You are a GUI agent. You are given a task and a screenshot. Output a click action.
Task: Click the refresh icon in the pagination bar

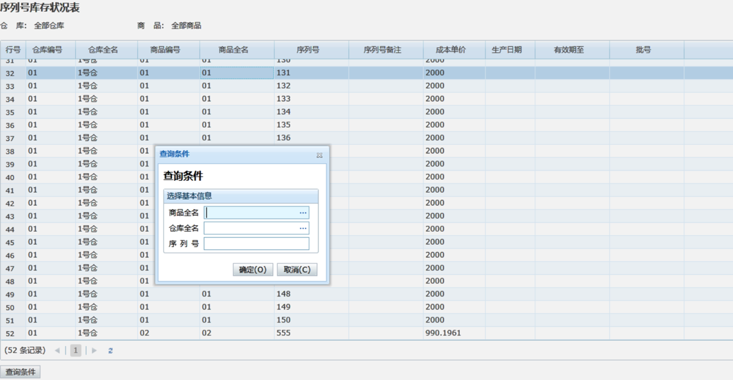[111, 351]
